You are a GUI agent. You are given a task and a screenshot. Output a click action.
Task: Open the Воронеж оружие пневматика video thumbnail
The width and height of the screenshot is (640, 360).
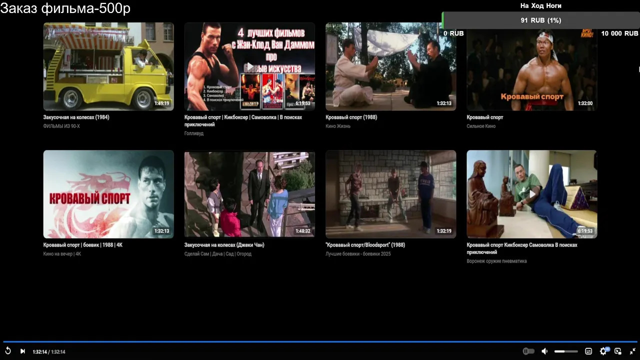[x=531, y=194]
